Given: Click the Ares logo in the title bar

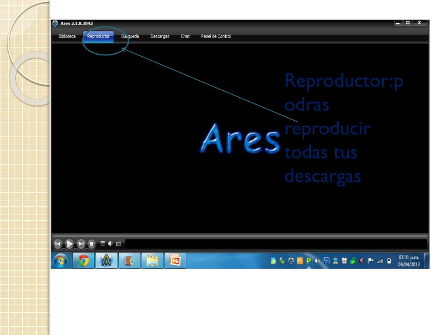Looking at the screenshot, I should click(55, 24).
